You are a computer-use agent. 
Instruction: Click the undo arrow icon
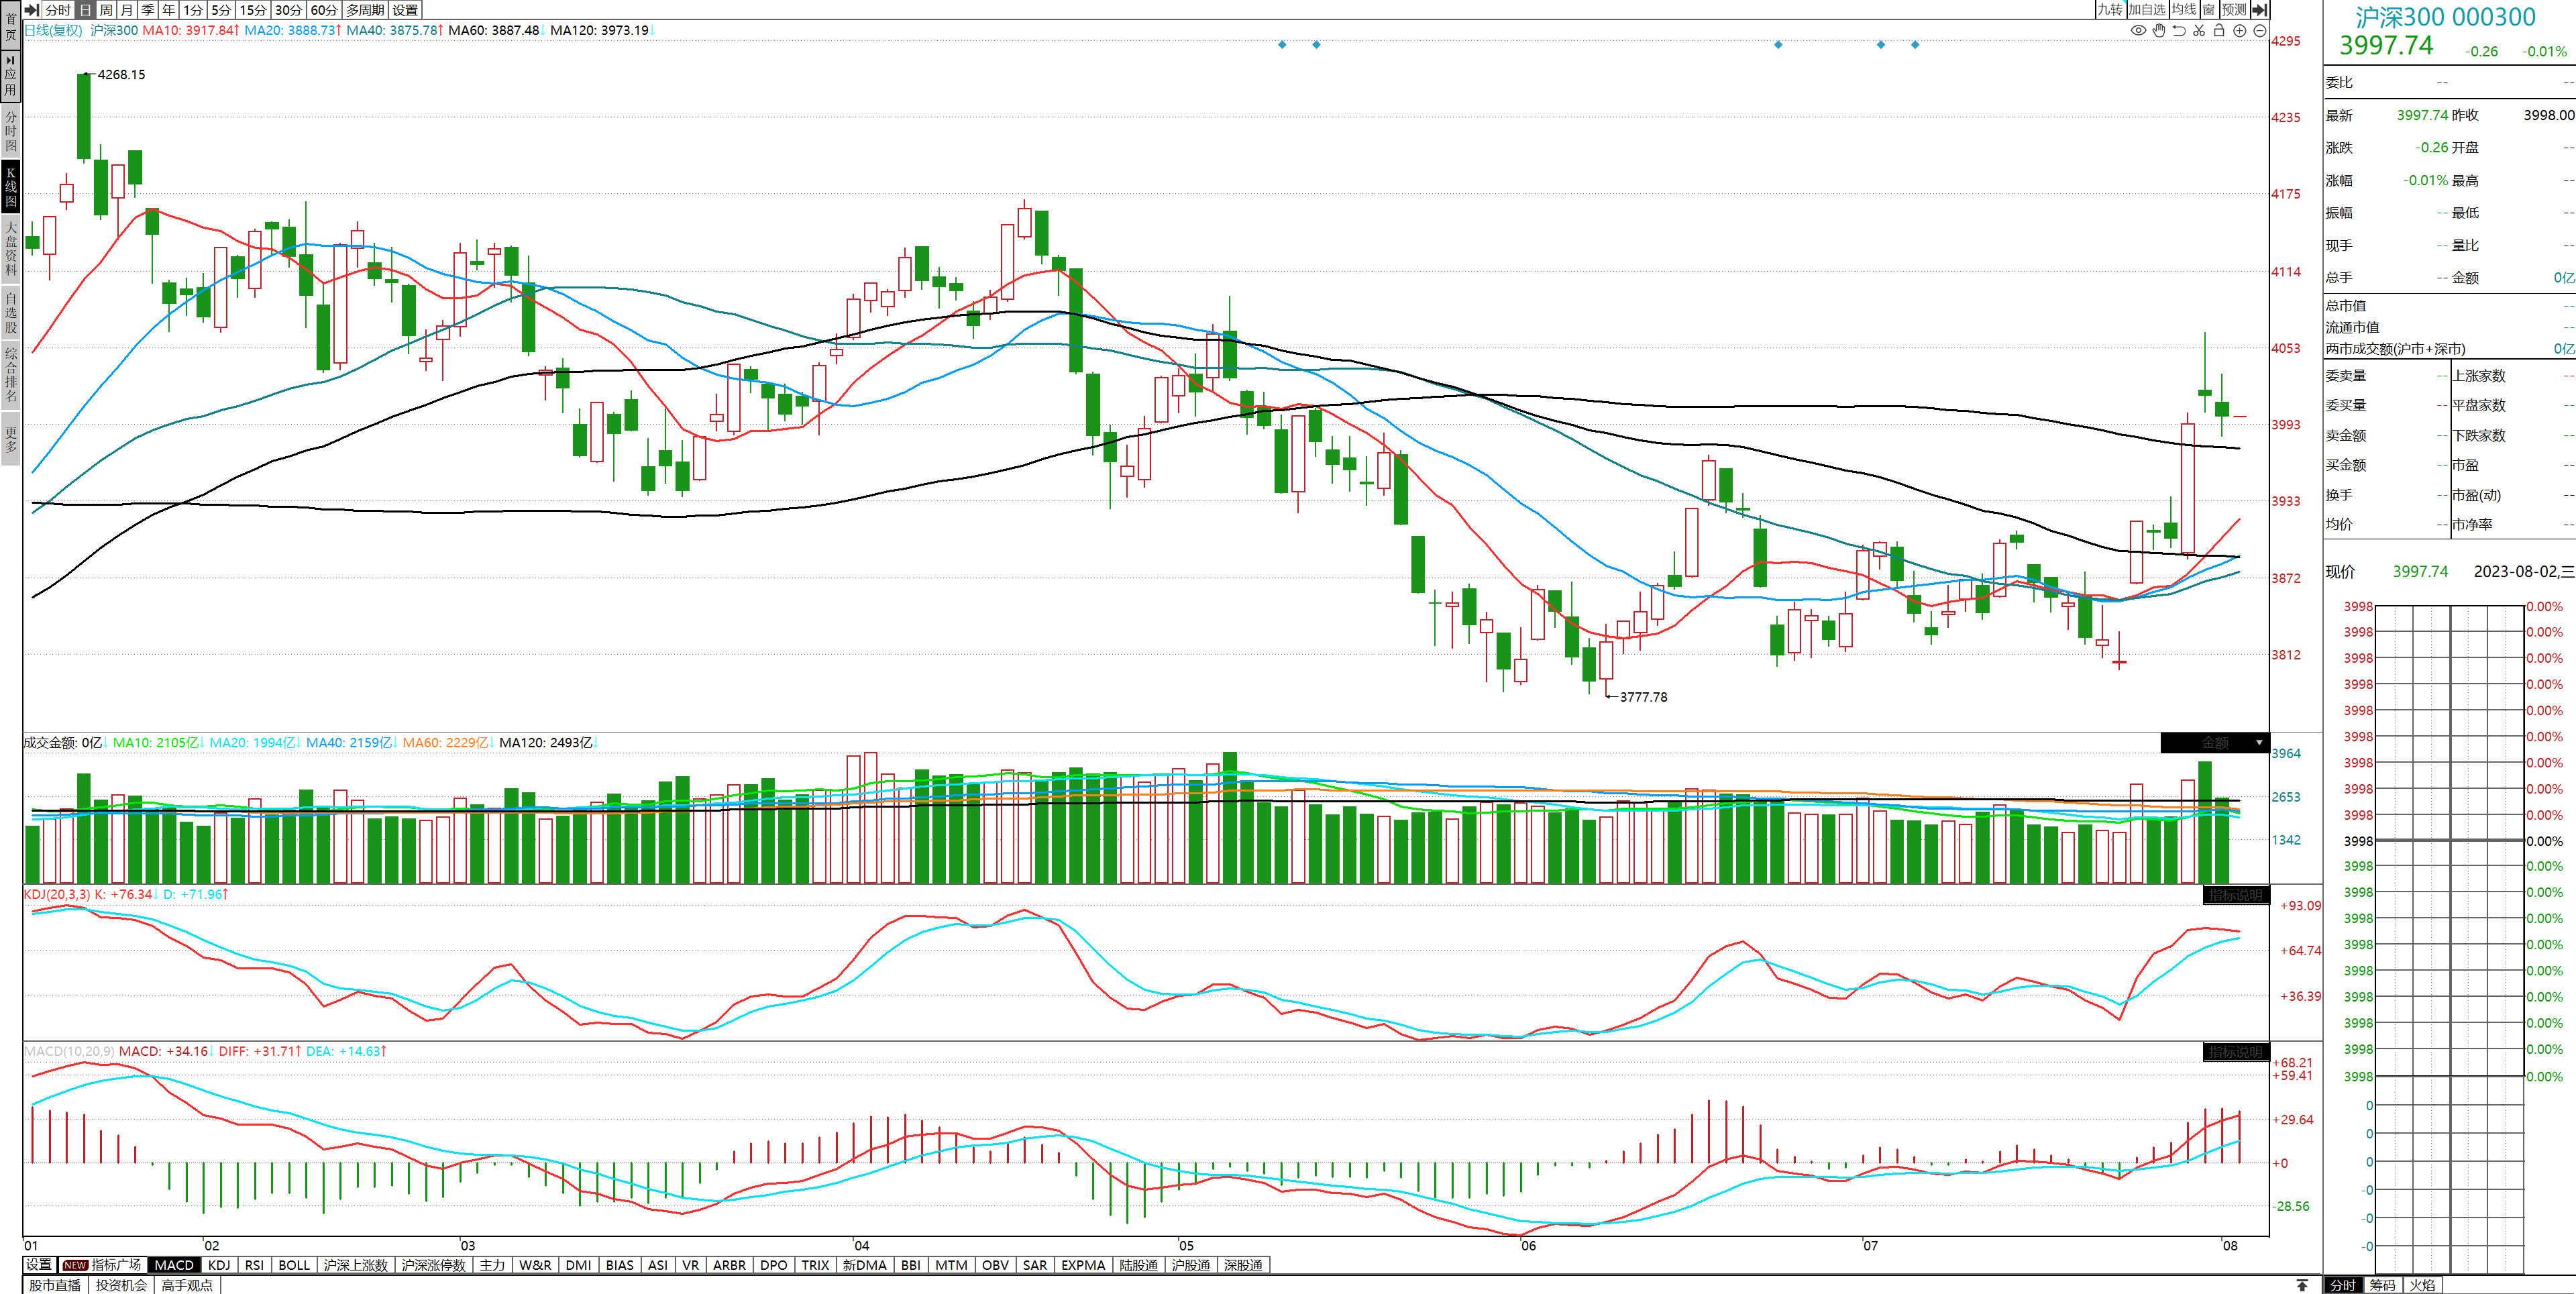(2179, 31)
